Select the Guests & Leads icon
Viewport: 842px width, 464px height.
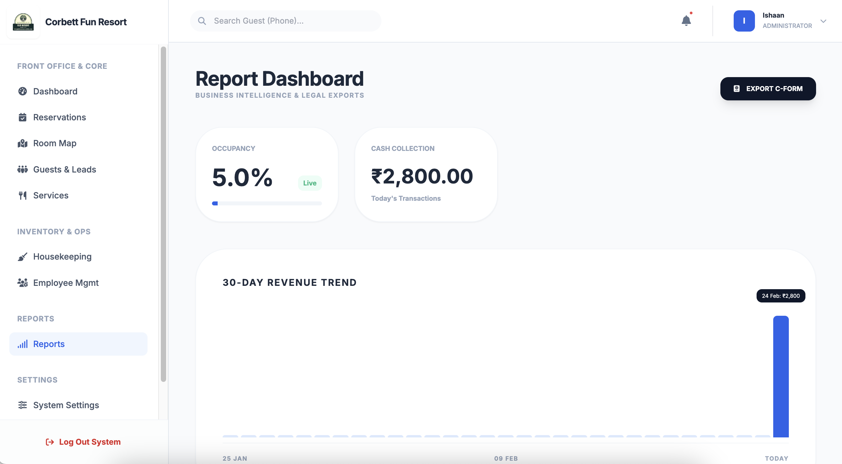(22, 169)
